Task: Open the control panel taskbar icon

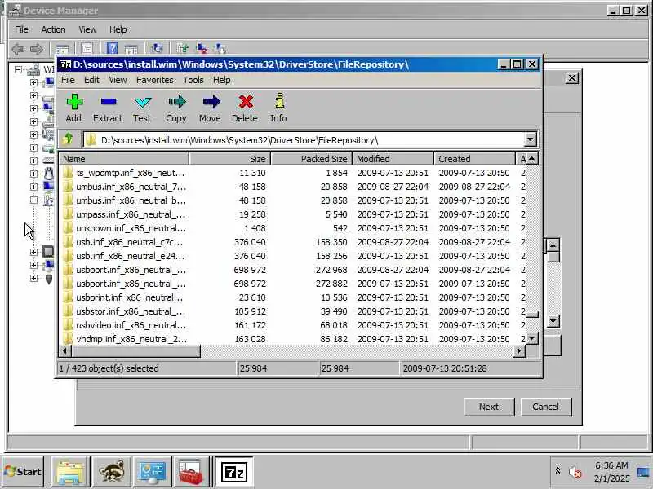Action: click(x=152, y=472)
